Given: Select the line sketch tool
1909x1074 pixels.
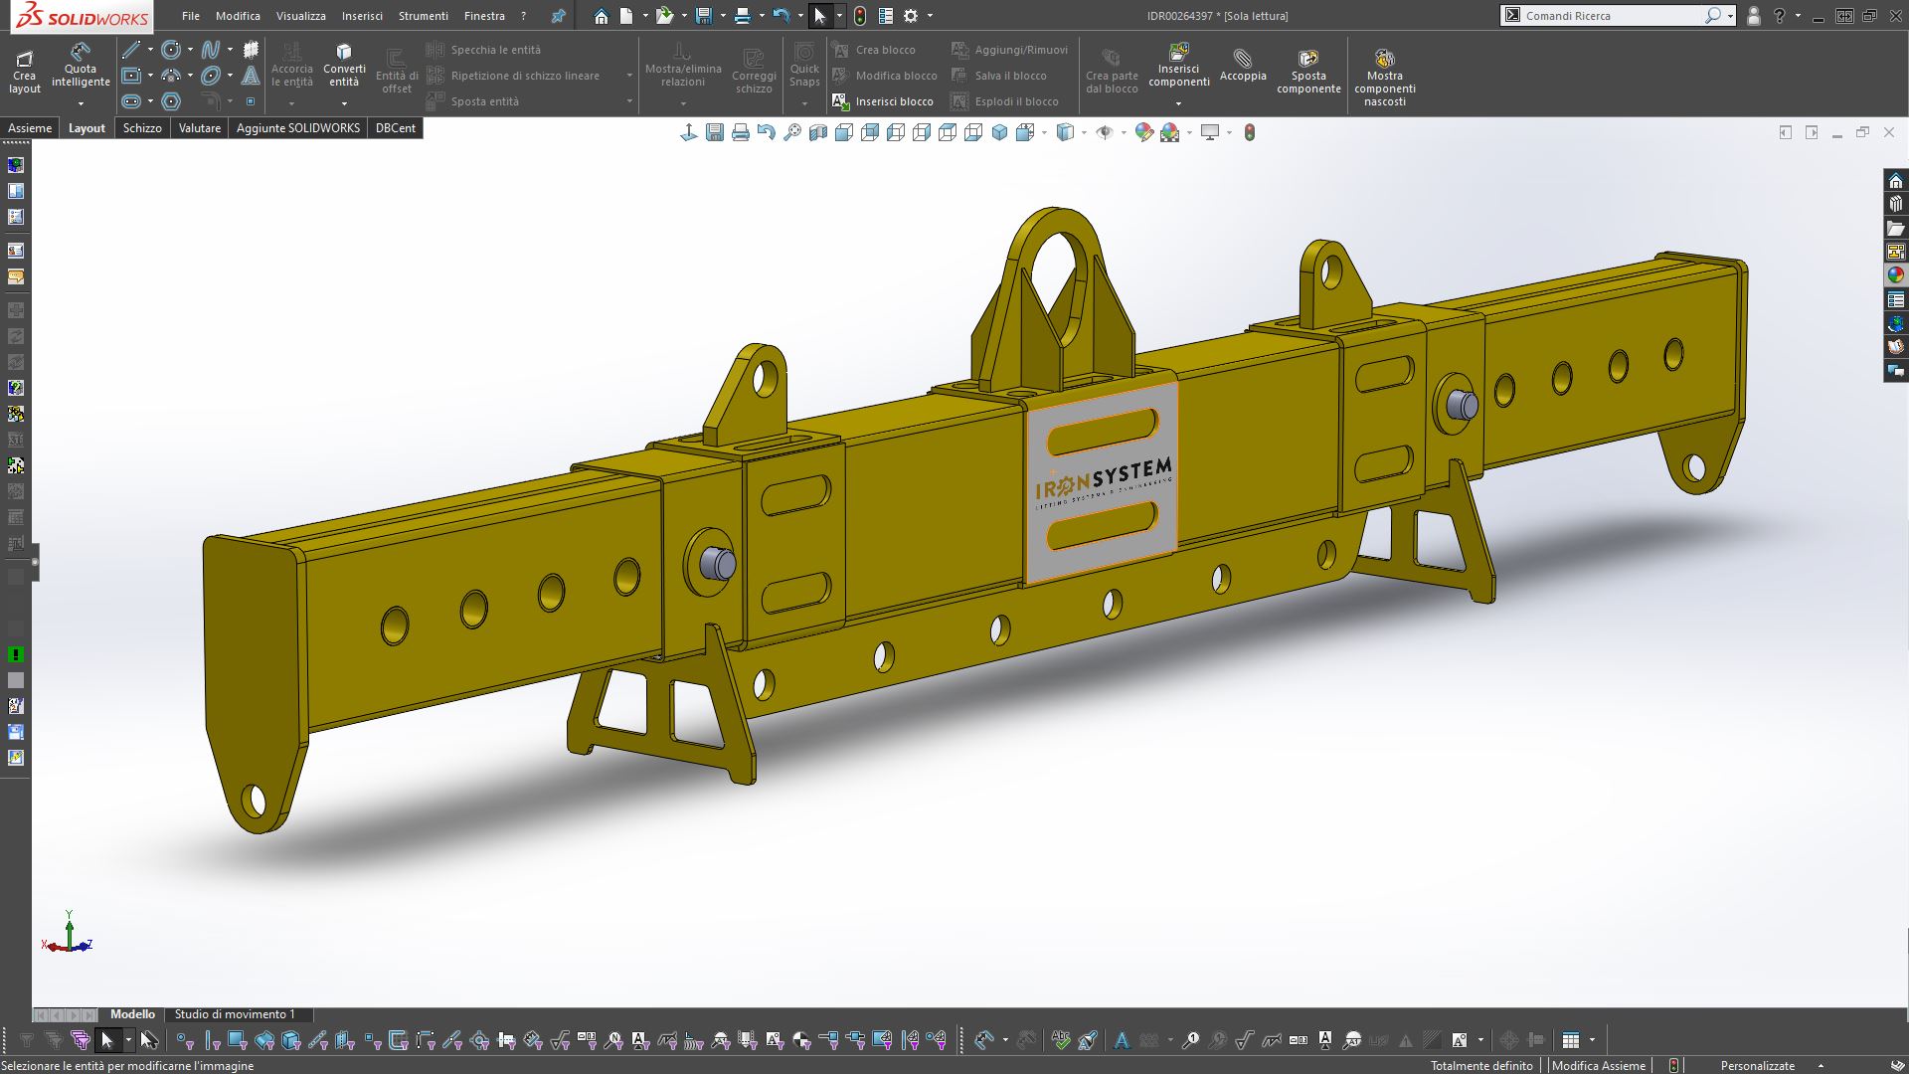Looking at the screenshot, I should click(131, 50).
